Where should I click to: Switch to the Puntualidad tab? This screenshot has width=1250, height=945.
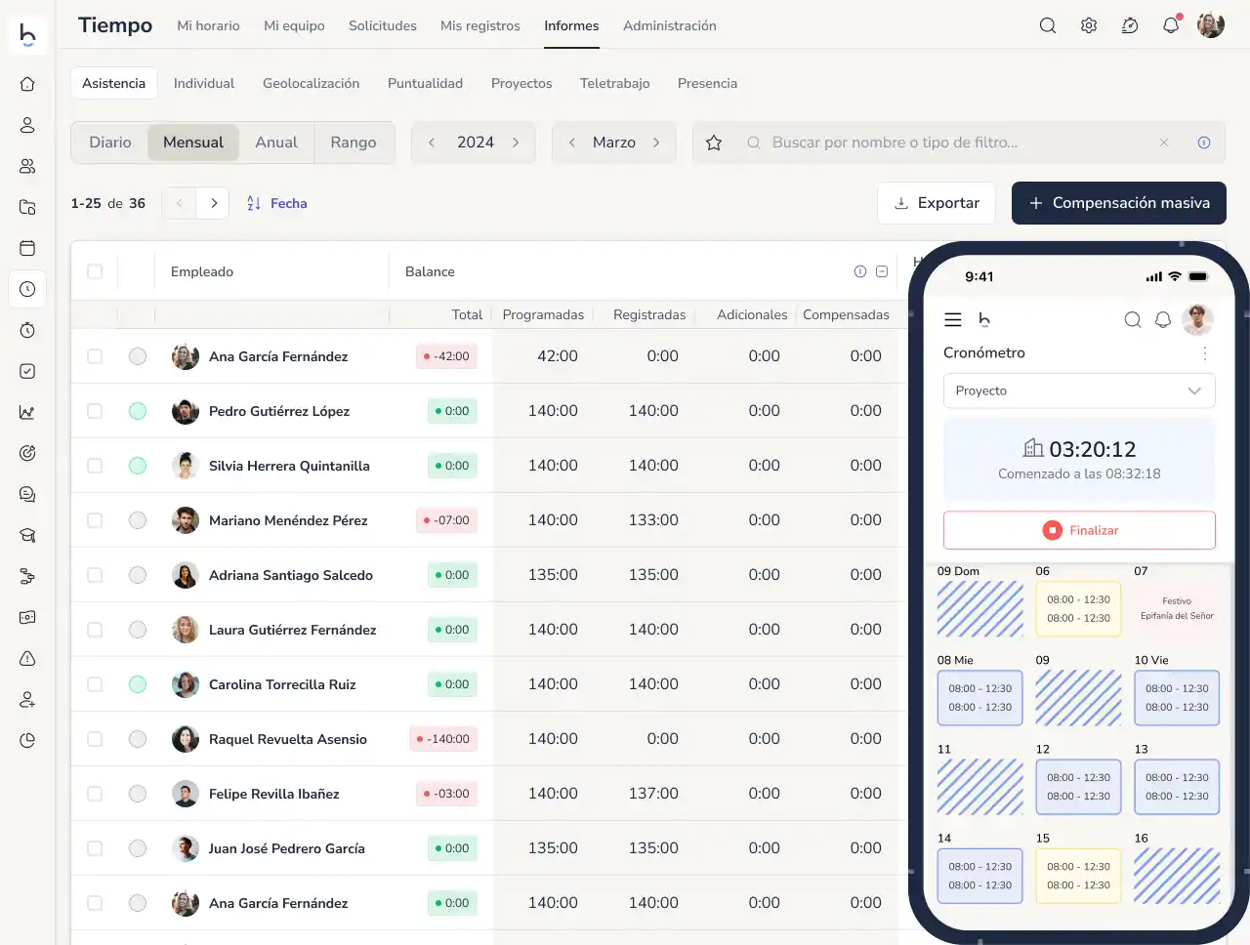pyautogui.click(x=425, y=83)
